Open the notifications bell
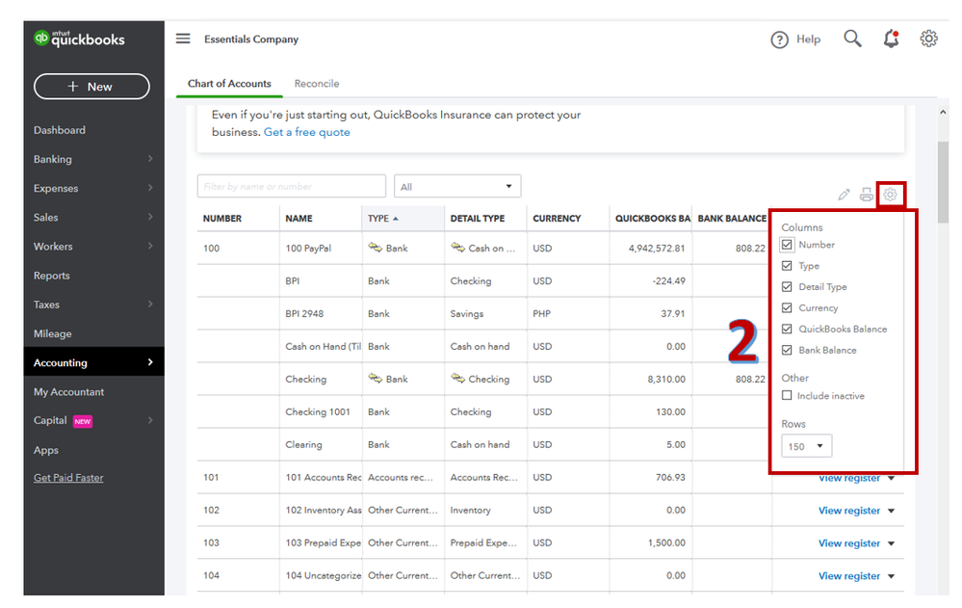962x608 pixels. click(891, 39)
